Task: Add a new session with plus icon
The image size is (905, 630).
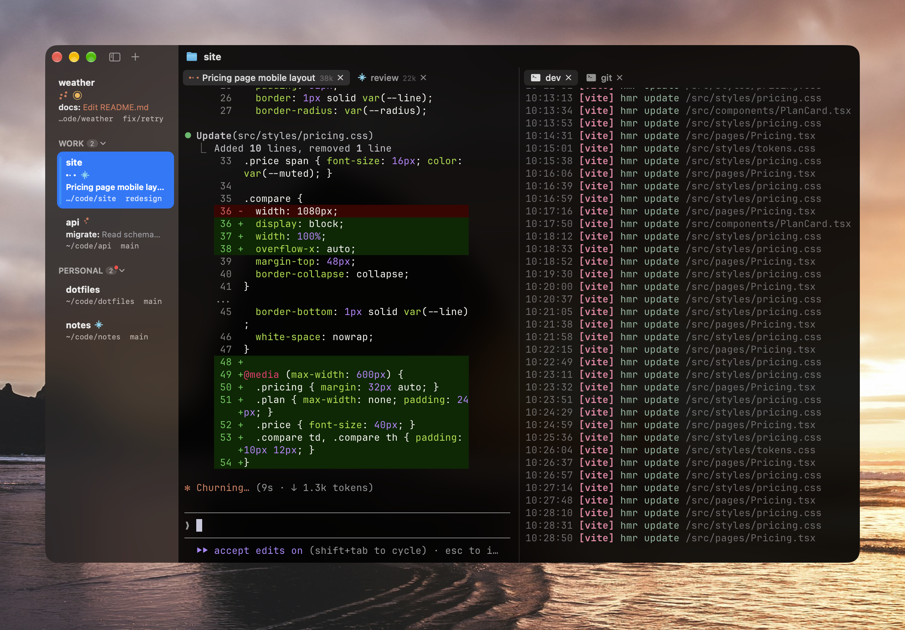Action: click(135, 57)
